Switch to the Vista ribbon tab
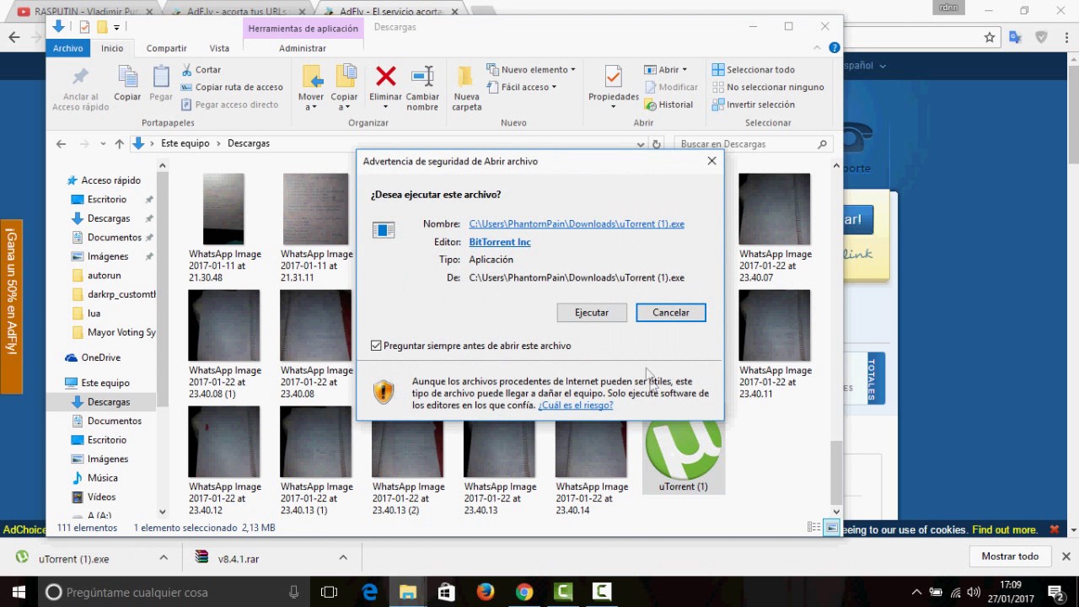 click(x=219, y=48)
